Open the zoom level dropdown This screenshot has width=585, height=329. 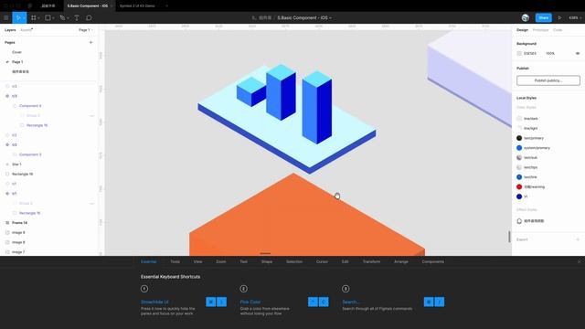point(575,17)
